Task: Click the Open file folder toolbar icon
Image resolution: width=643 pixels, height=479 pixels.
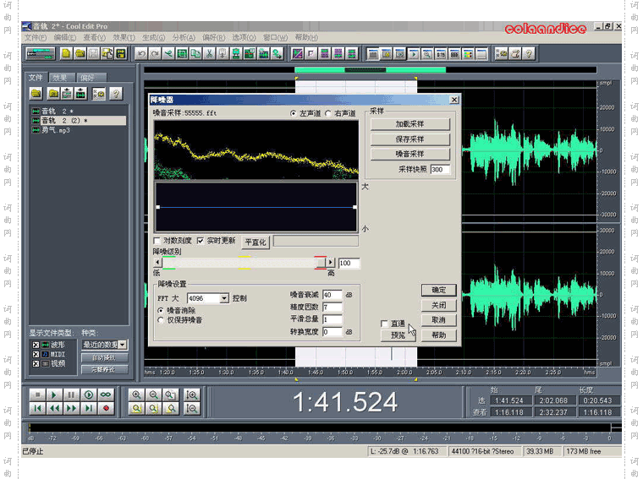Action: pyautogui.click(x=80, y=53)
